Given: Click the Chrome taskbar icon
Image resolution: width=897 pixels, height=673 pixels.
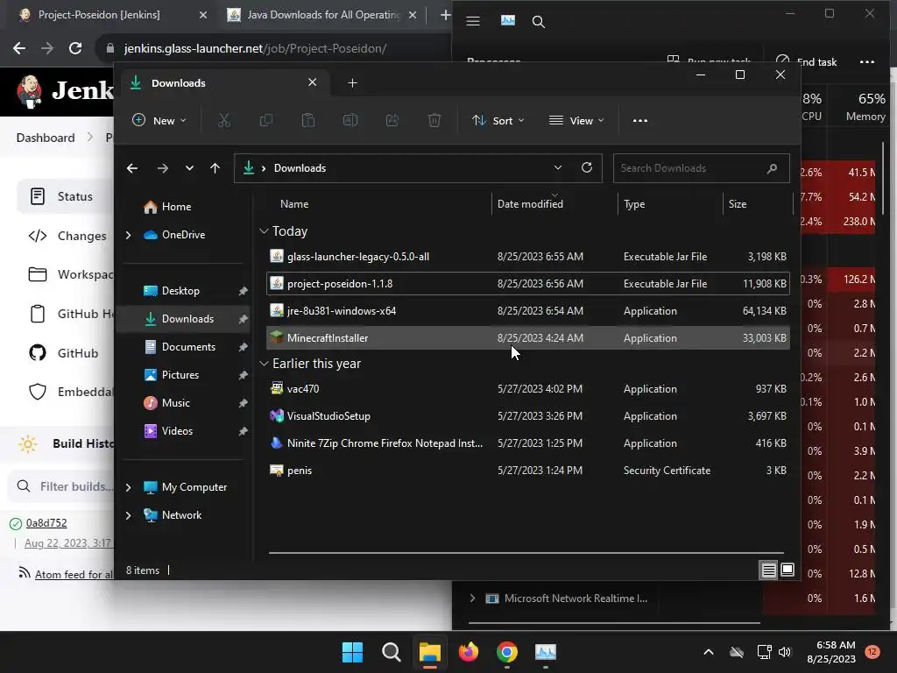Looking at the screenshot, I should (x=507, y=652).
